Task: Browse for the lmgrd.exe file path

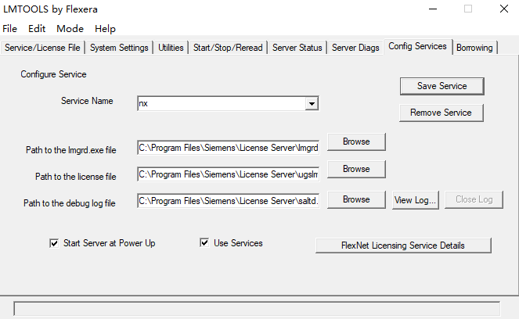Action: click(355, 142)
